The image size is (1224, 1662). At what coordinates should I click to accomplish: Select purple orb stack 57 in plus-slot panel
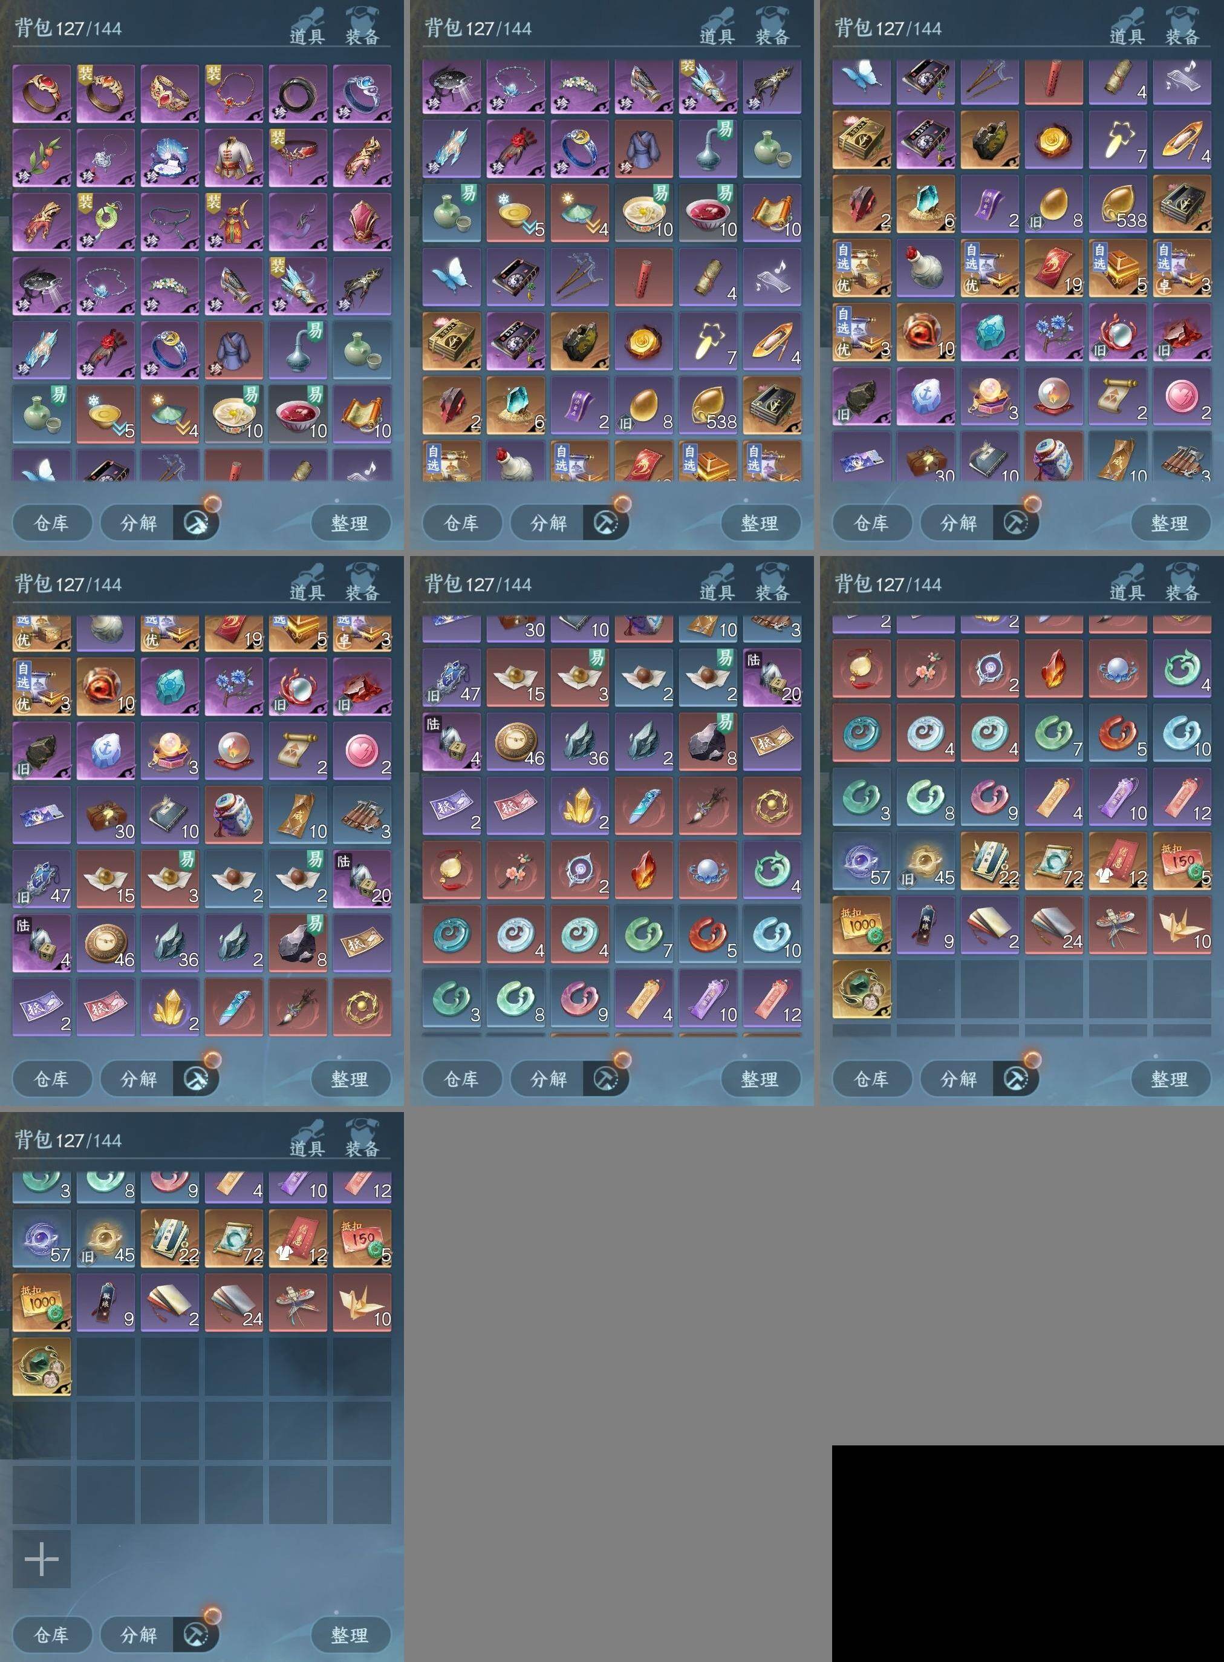coord(42,1238)
